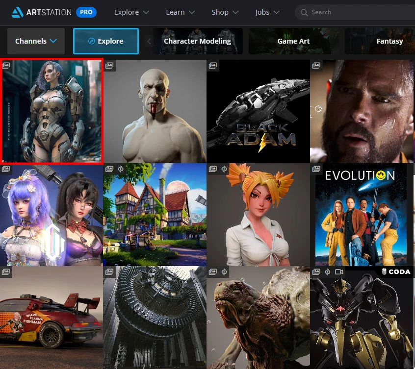Select the Character Modeling channel
Image resolution: width=415 pixels, height=369 pixels.
coord(197,41)
